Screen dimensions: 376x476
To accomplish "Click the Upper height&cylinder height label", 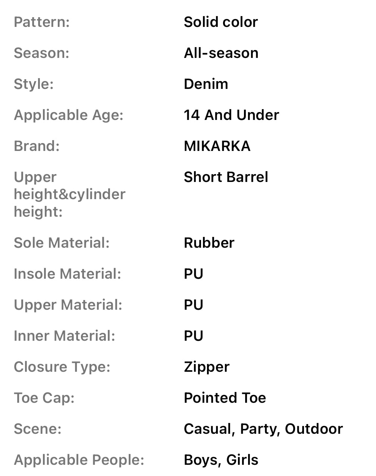I will tap(69, 194).
